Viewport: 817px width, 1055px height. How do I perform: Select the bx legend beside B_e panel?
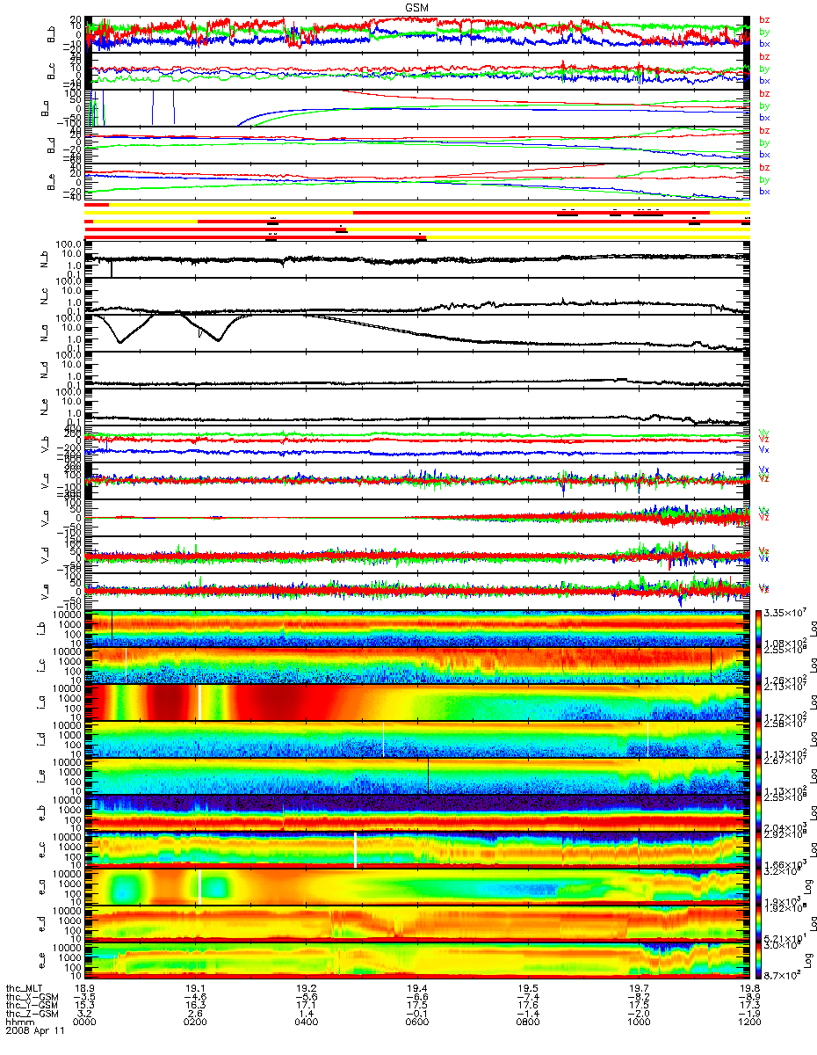tap(764, 191)
